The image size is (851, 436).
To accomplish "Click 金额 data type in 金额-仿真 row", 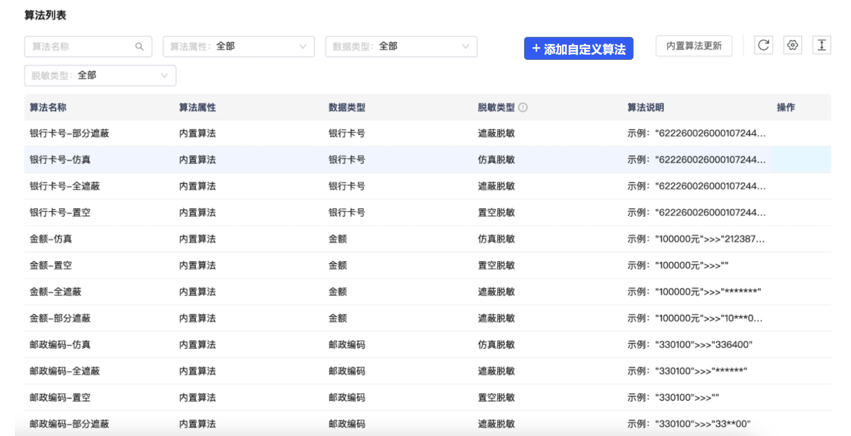I will [x=338, y=239].
